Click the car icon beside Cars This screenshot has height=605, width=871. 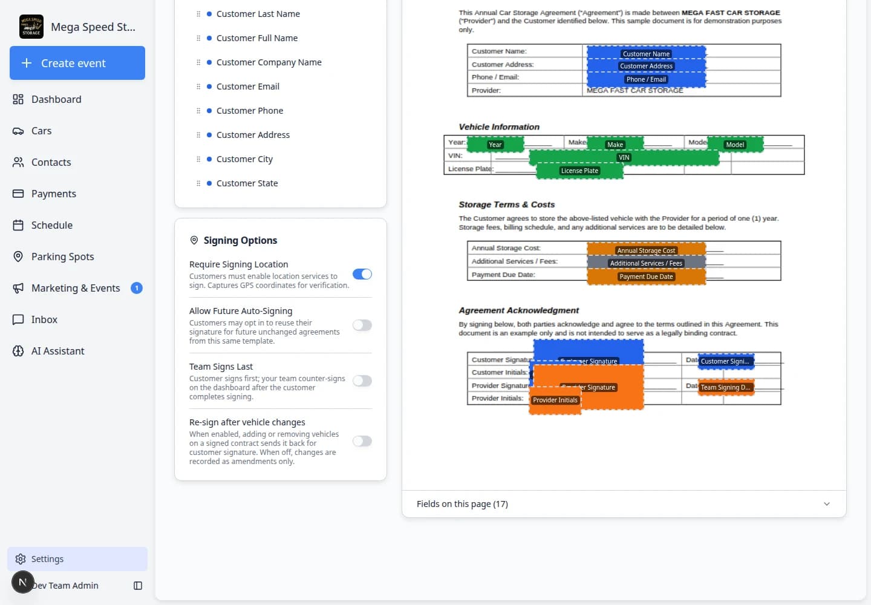pyautogui.click(x=18, y=131)
